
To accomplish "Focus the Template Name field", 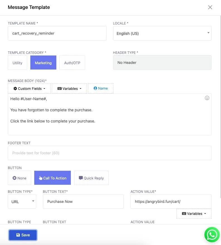I will 57,33.
